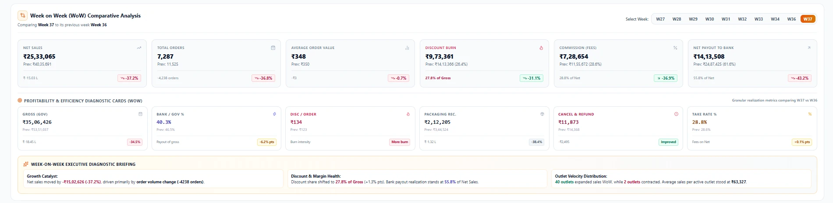833x203 pixels.
Task: Click the Discount & Margin Health briefing heading
Action: point(316,176)
